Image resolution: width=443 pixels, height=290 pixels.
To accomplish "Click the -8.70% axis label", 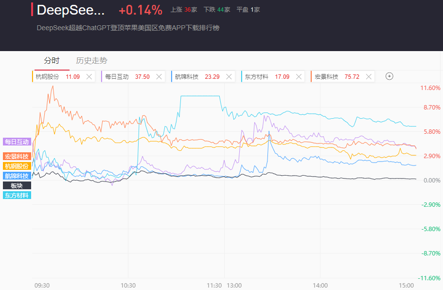I will pos(431,253).
